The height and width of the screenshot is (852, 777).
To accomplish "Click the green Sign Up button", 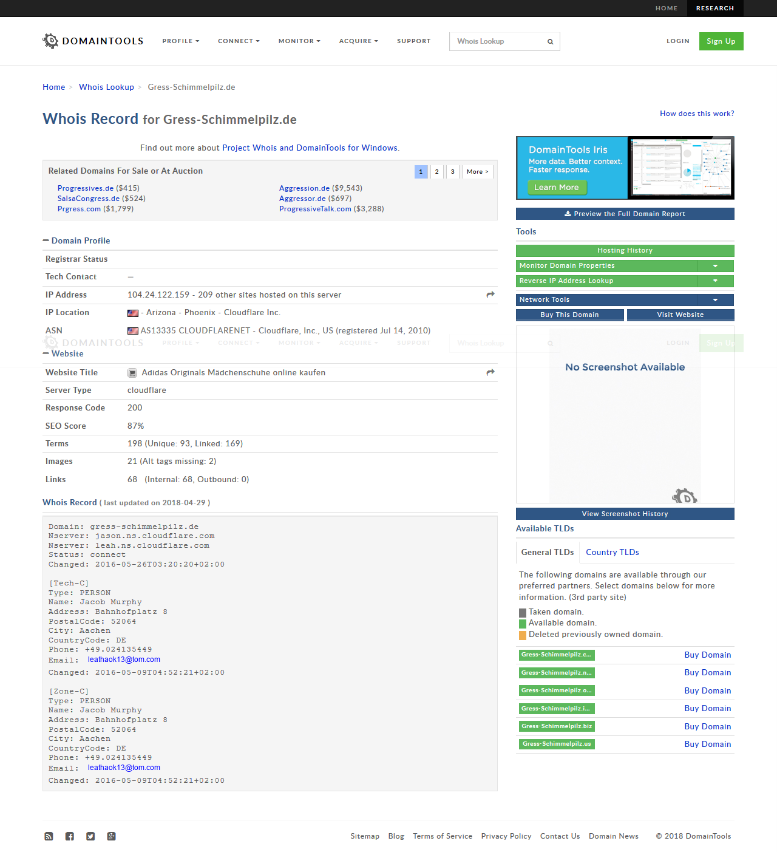I will tap(721, 41).
